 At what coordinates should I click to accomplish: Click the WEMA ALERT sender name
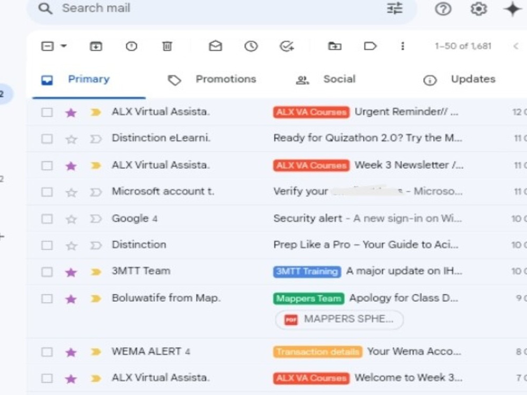[x=147, y=351]
